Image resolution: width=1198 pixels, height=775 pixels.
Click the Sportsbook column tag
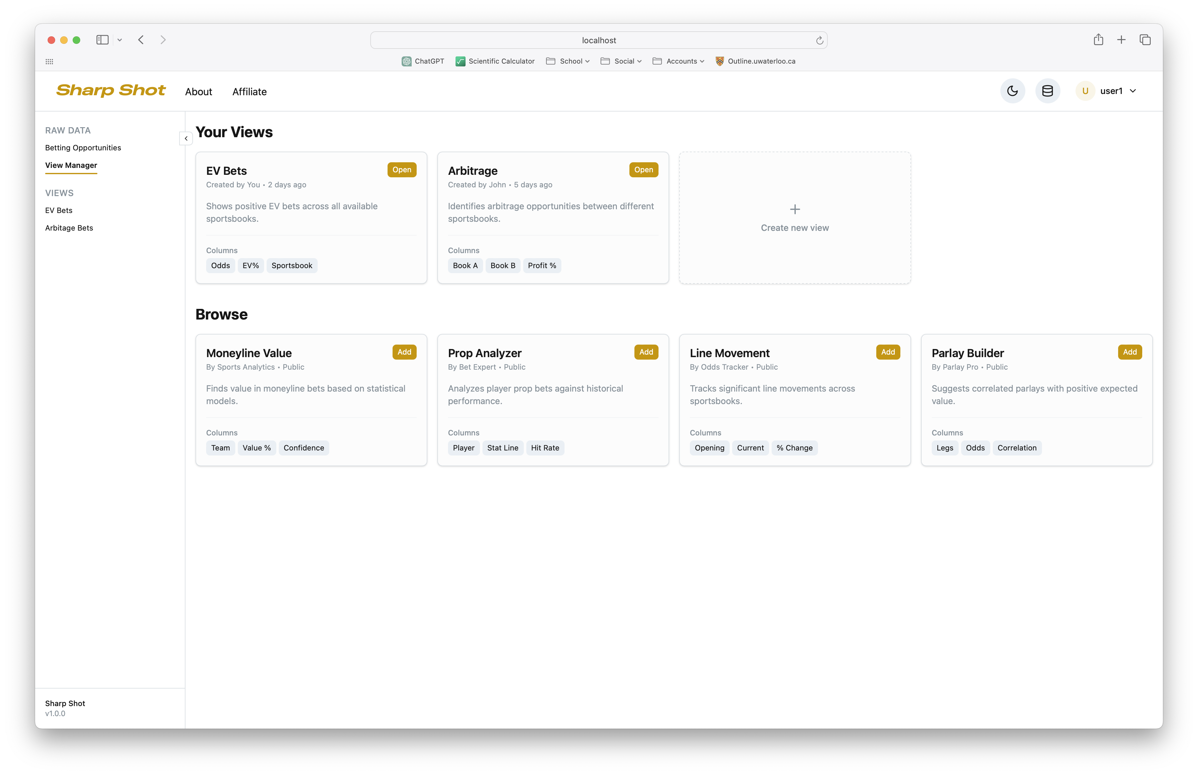(292, 266)
